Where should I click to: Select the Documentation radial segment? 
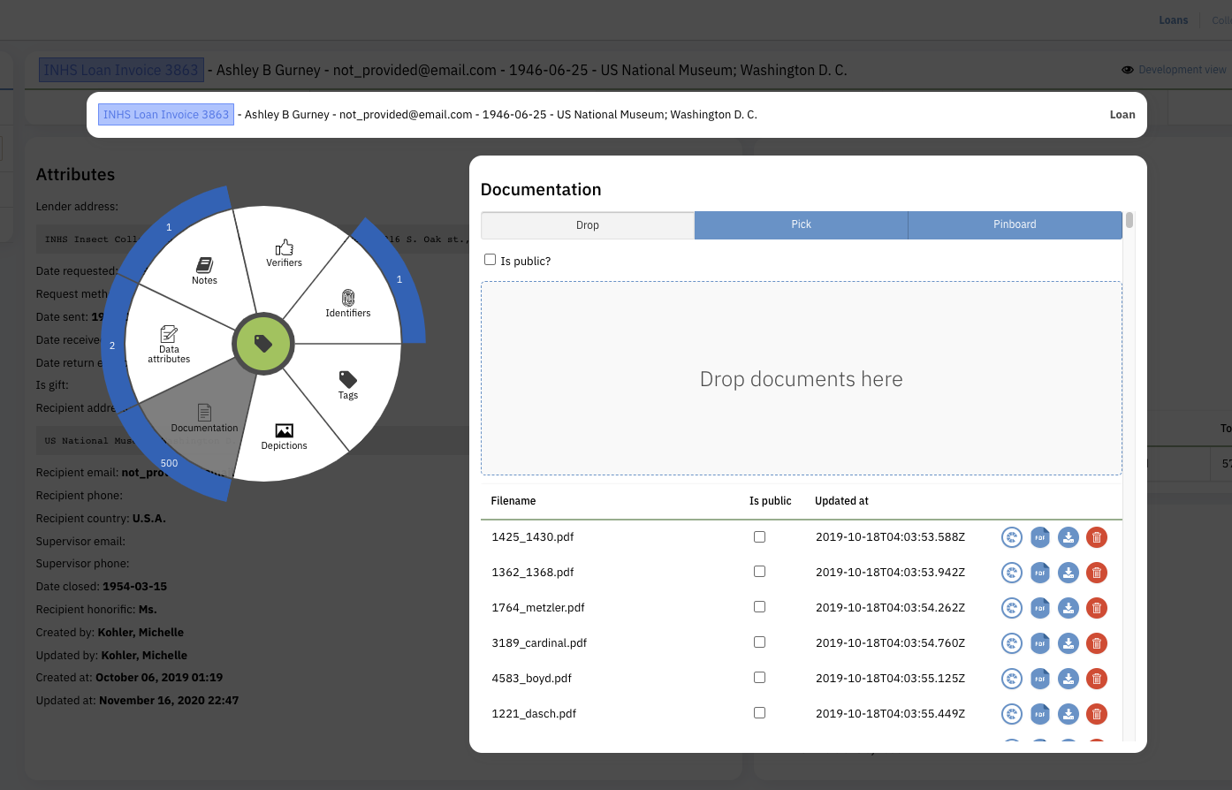click(x=204, y=420)
